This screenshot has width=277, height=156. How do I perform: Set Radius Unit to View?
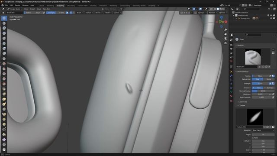[258, 79]
